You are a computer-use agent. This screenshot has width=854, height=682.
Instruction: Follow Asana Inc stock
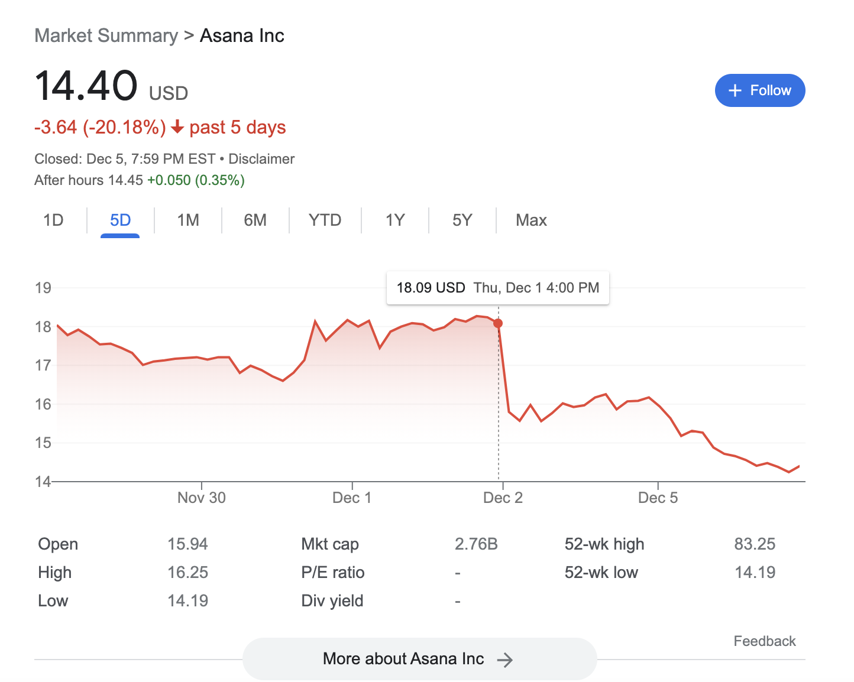click(760, 90)
